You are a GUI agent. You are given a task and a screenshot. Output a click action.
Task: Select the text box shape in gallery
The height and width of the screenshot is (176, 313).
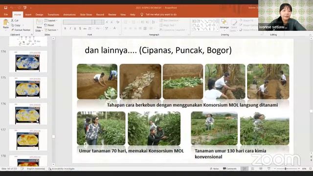(x=195, y=21)
